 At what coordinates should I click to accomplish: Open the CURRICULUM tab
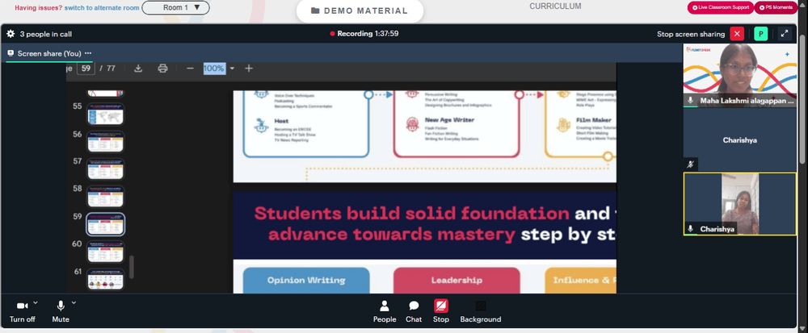[x=555, y=6]
